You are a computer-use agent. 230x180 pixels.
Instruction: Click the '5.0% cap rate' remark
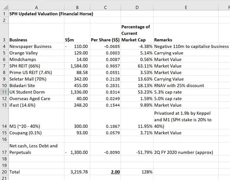(168, 99)
